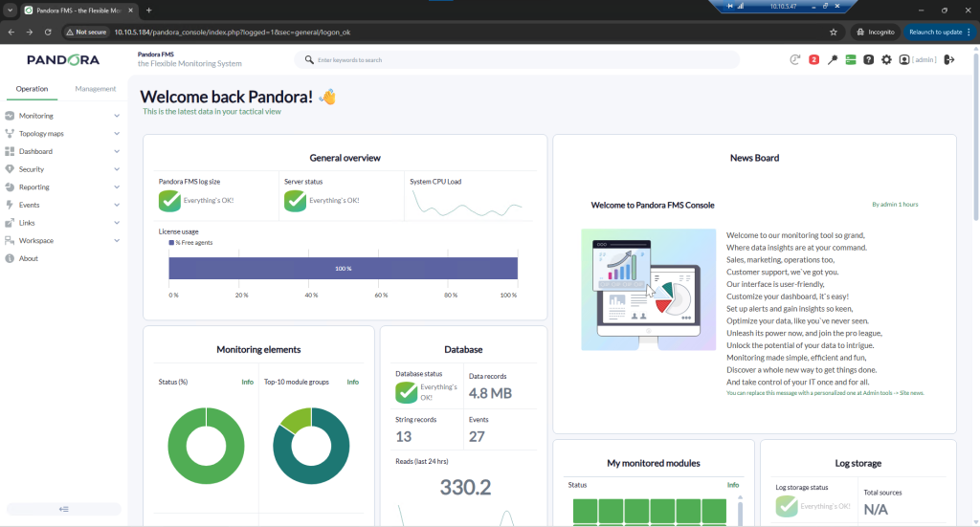Viewport: 980px width, 527px height.
Task: Open the Monitoring menu label
Action: click(x=36, y=116)
